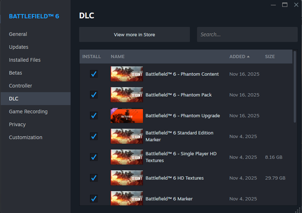Click the resize grip in window corner
Screen dimensions: 302x213
tap(298, 209)
